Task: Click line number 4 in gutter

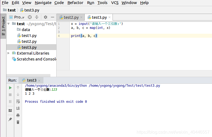Action: point(59,36)
